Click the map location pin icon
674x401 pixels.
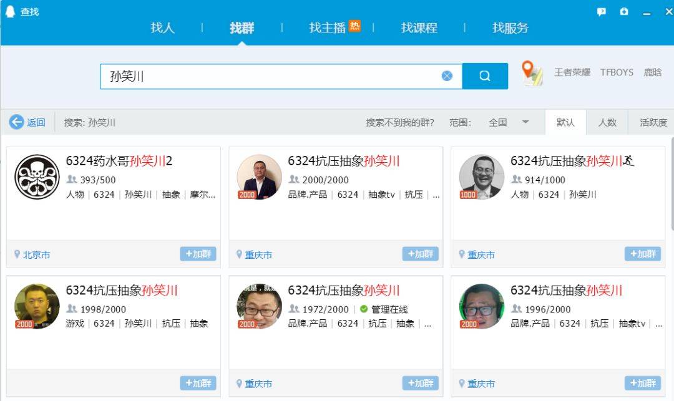pyautogui.click(x=531, y=73)
